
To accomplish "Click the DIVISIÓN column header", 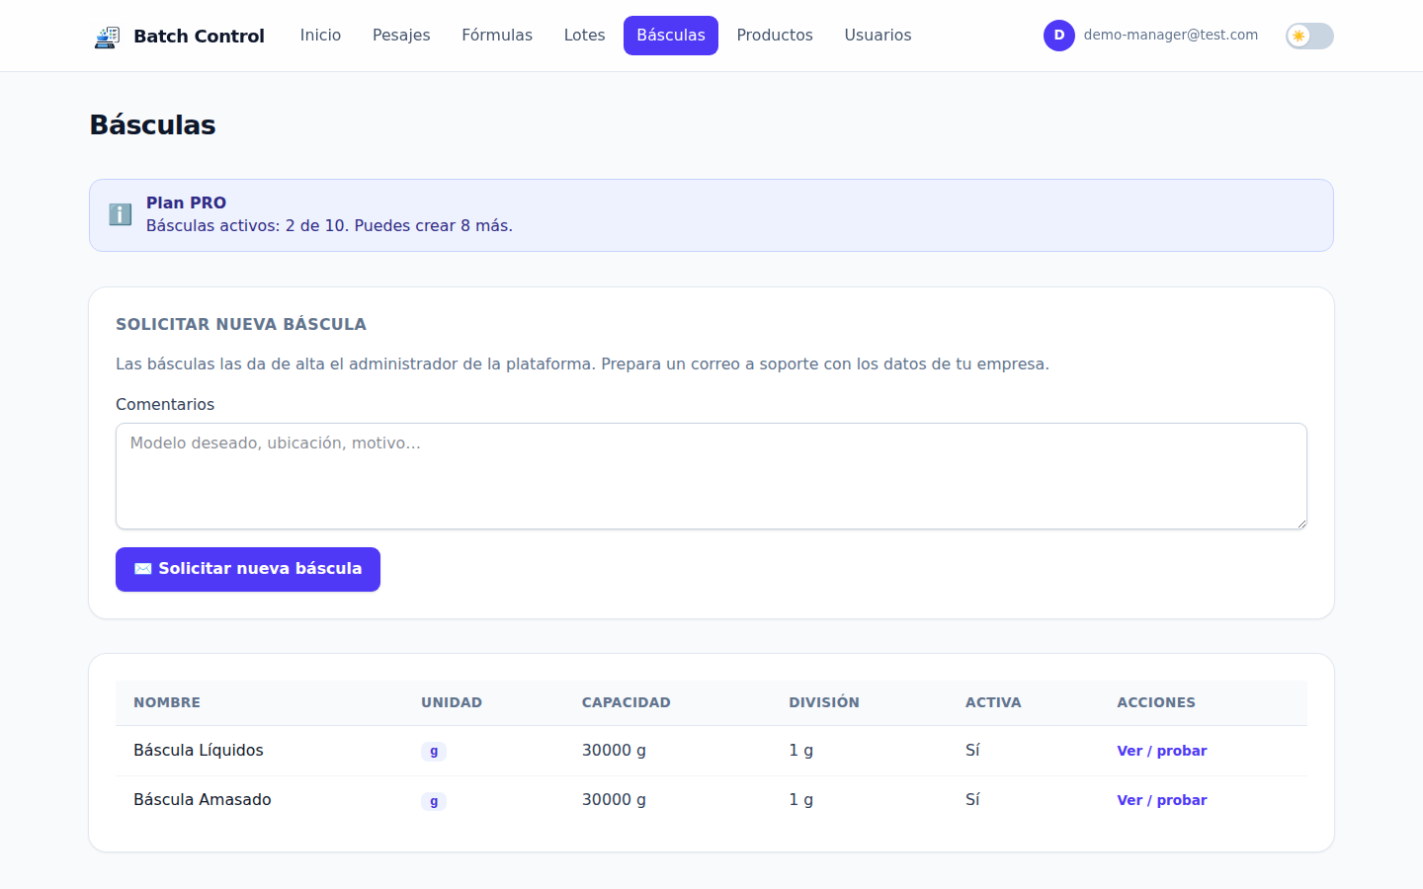I will pos(824,702).
